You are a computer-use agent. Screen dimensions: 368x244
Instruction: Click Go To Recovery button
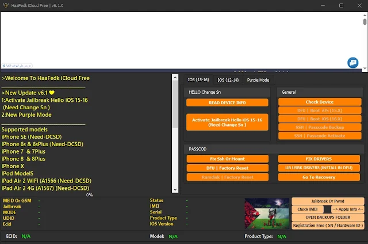(319, 177)
